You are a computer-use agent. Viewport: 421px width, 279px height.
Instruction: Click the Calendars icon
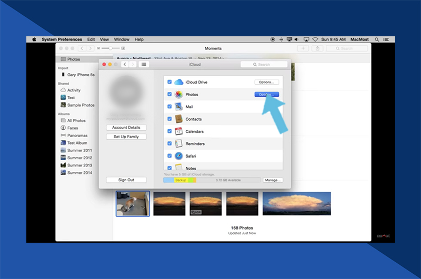178,131
